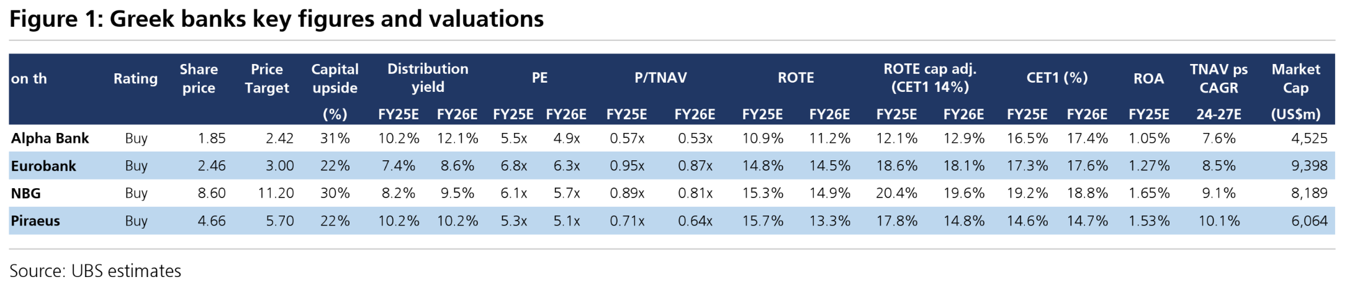Click the Source: UBS estimates footnote
1347x282 pixels.
(95, 271)
